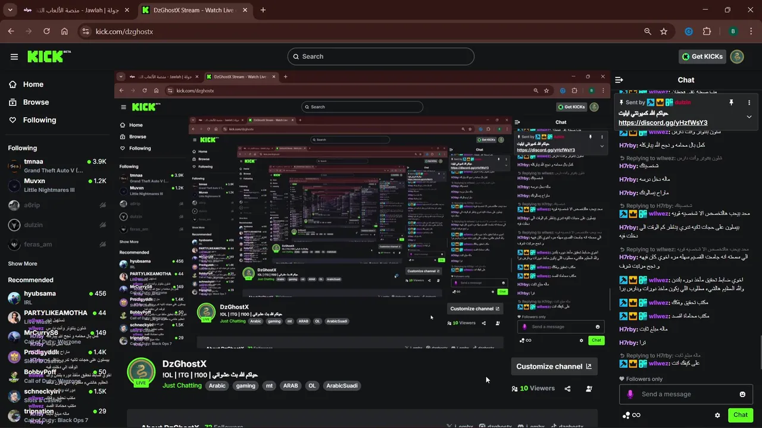
Task: Open schneckyirl recommended channel
Action: [x=57, y=395]
